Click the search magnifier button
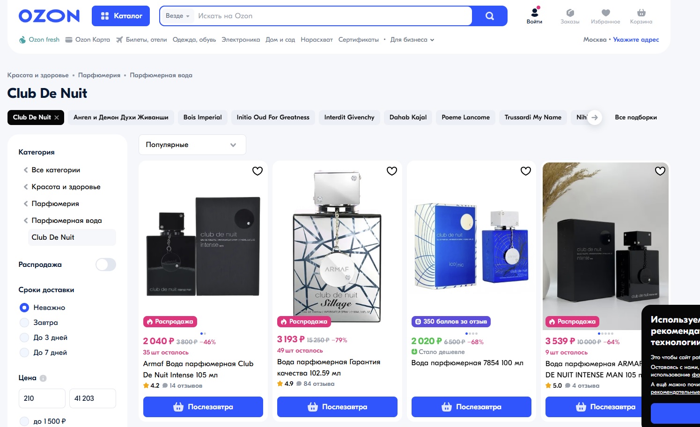Viewport: 700px width, 427px height. [489, 16]
